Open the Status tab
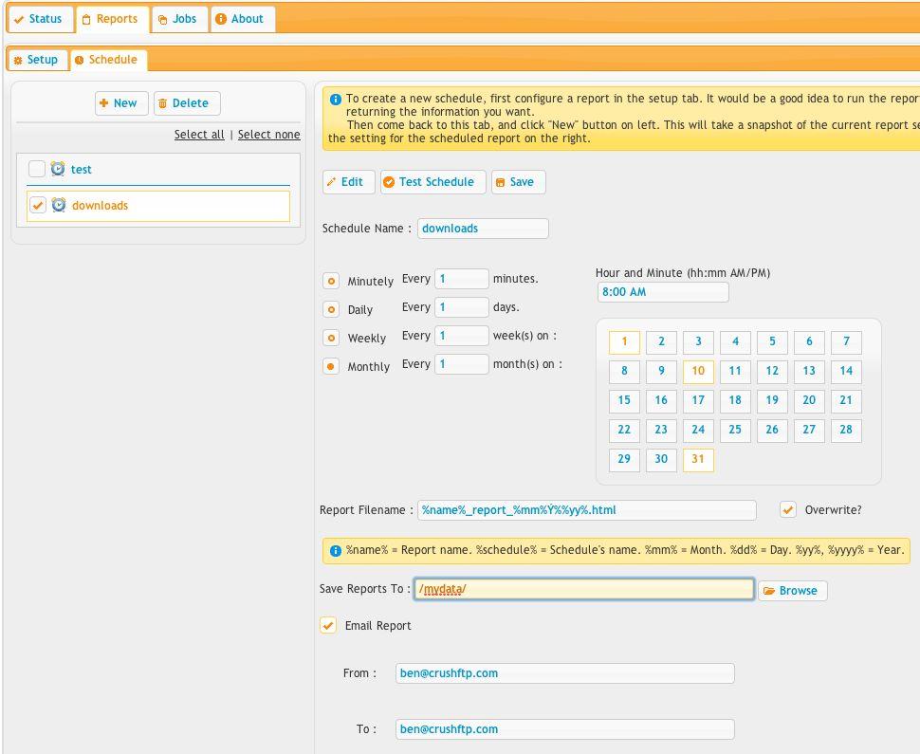 40,19
